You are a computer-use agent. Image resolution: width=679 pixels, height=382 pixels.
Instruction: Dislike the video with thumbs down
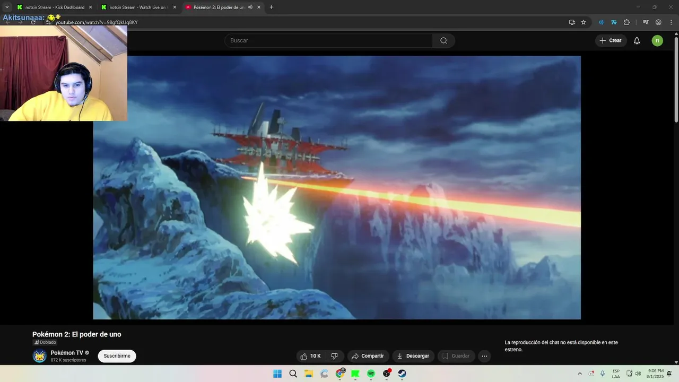point(334,356)
